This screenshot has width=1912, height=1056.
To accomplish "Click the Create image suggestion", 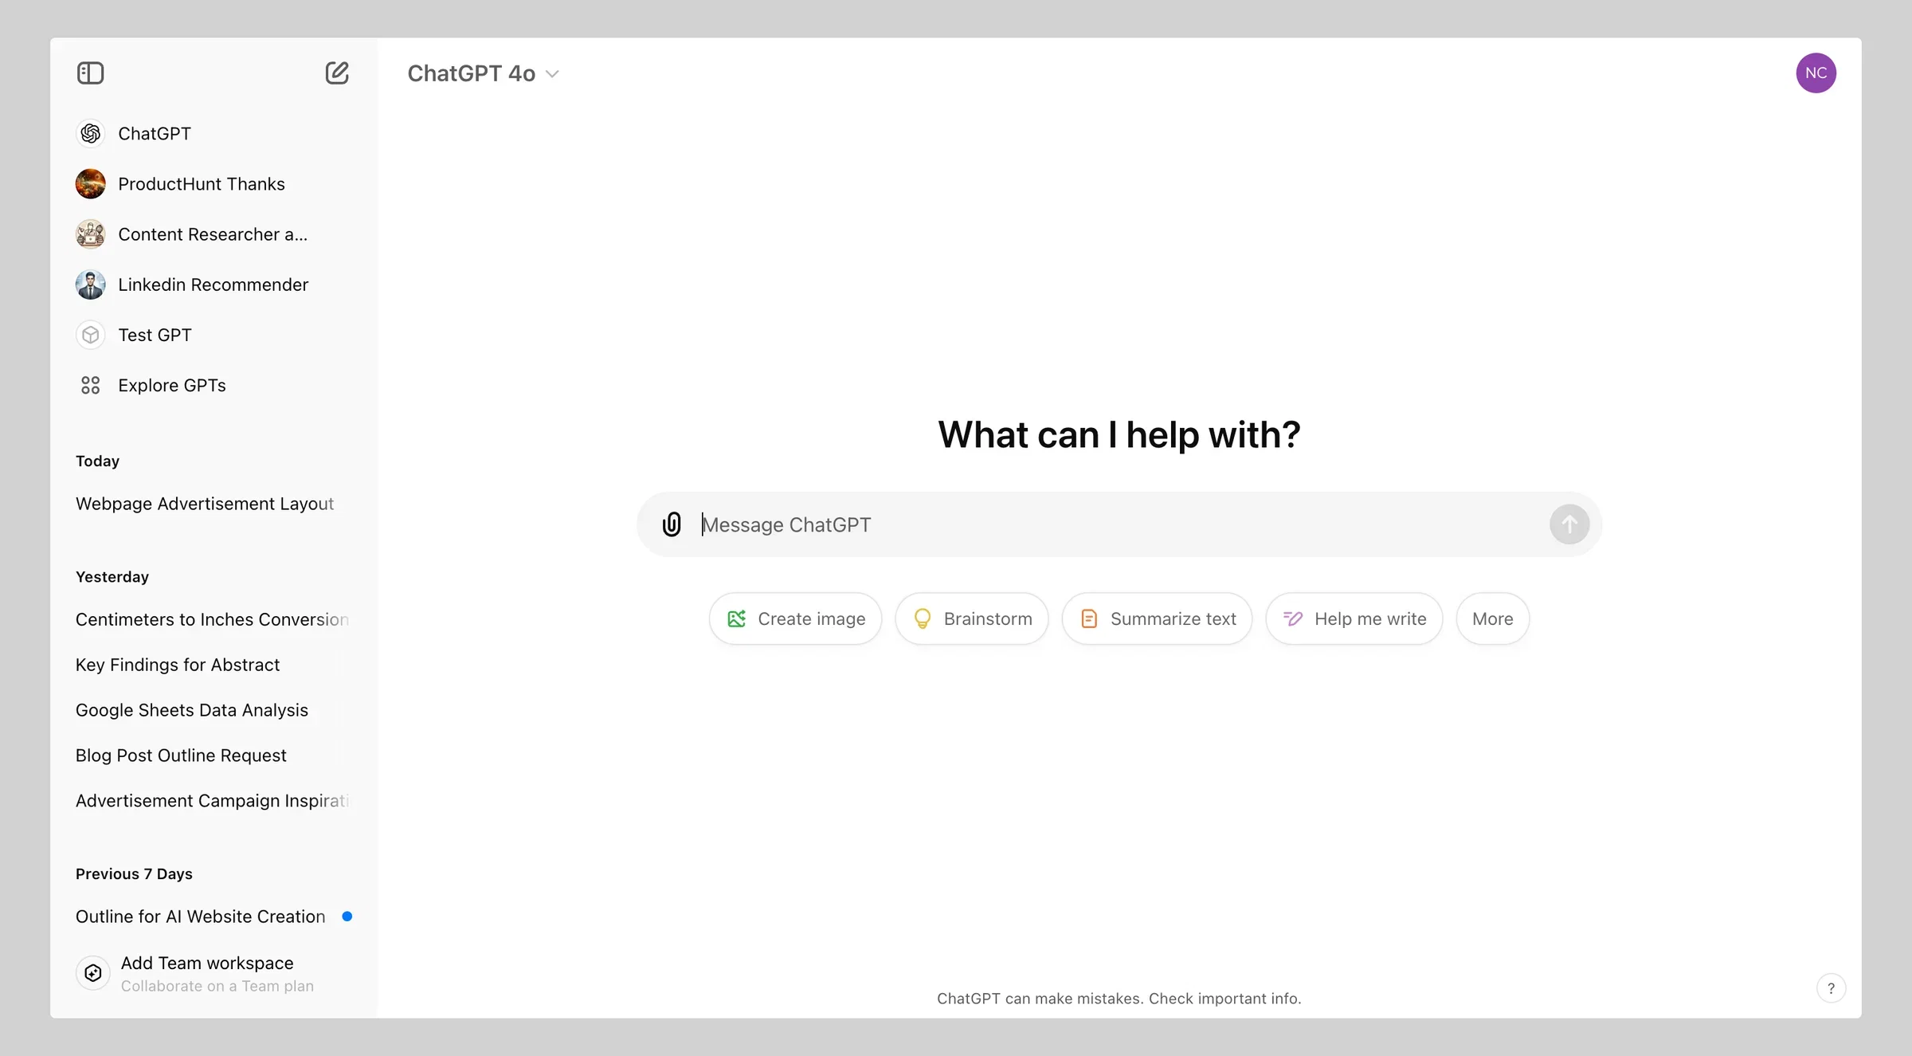I will click(x=795, y=618).
